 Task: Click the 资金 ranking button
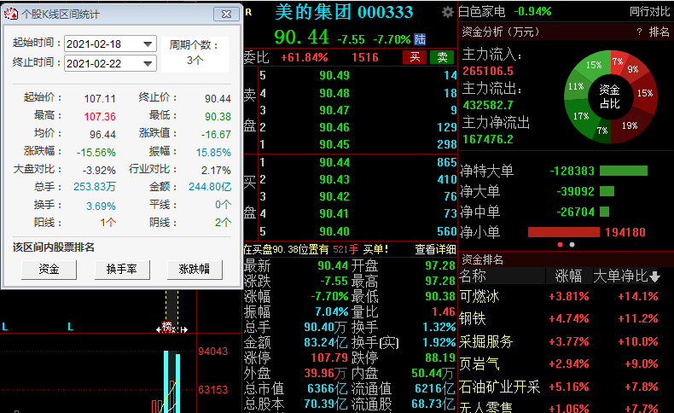(49, 270)
